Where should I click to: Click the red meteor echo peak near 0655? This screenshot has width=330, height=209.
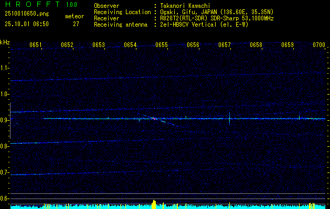[x=155, y=119]
